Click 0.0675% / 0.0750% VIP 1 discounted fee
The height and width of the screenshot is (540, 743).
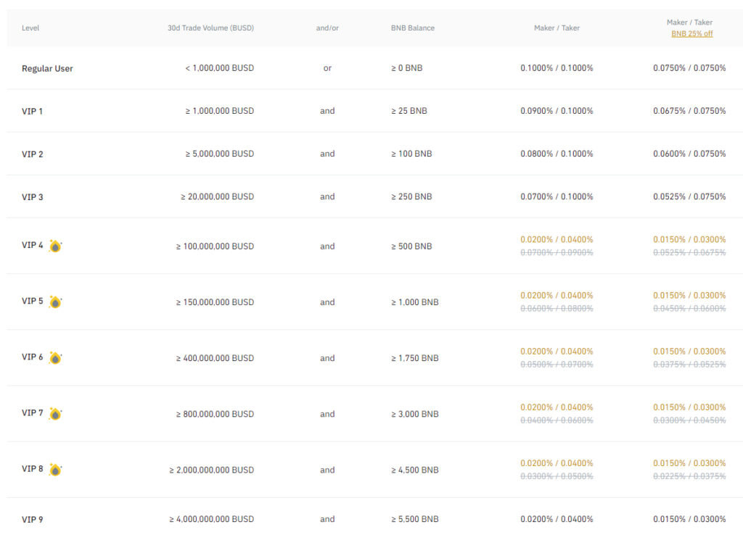689,111
